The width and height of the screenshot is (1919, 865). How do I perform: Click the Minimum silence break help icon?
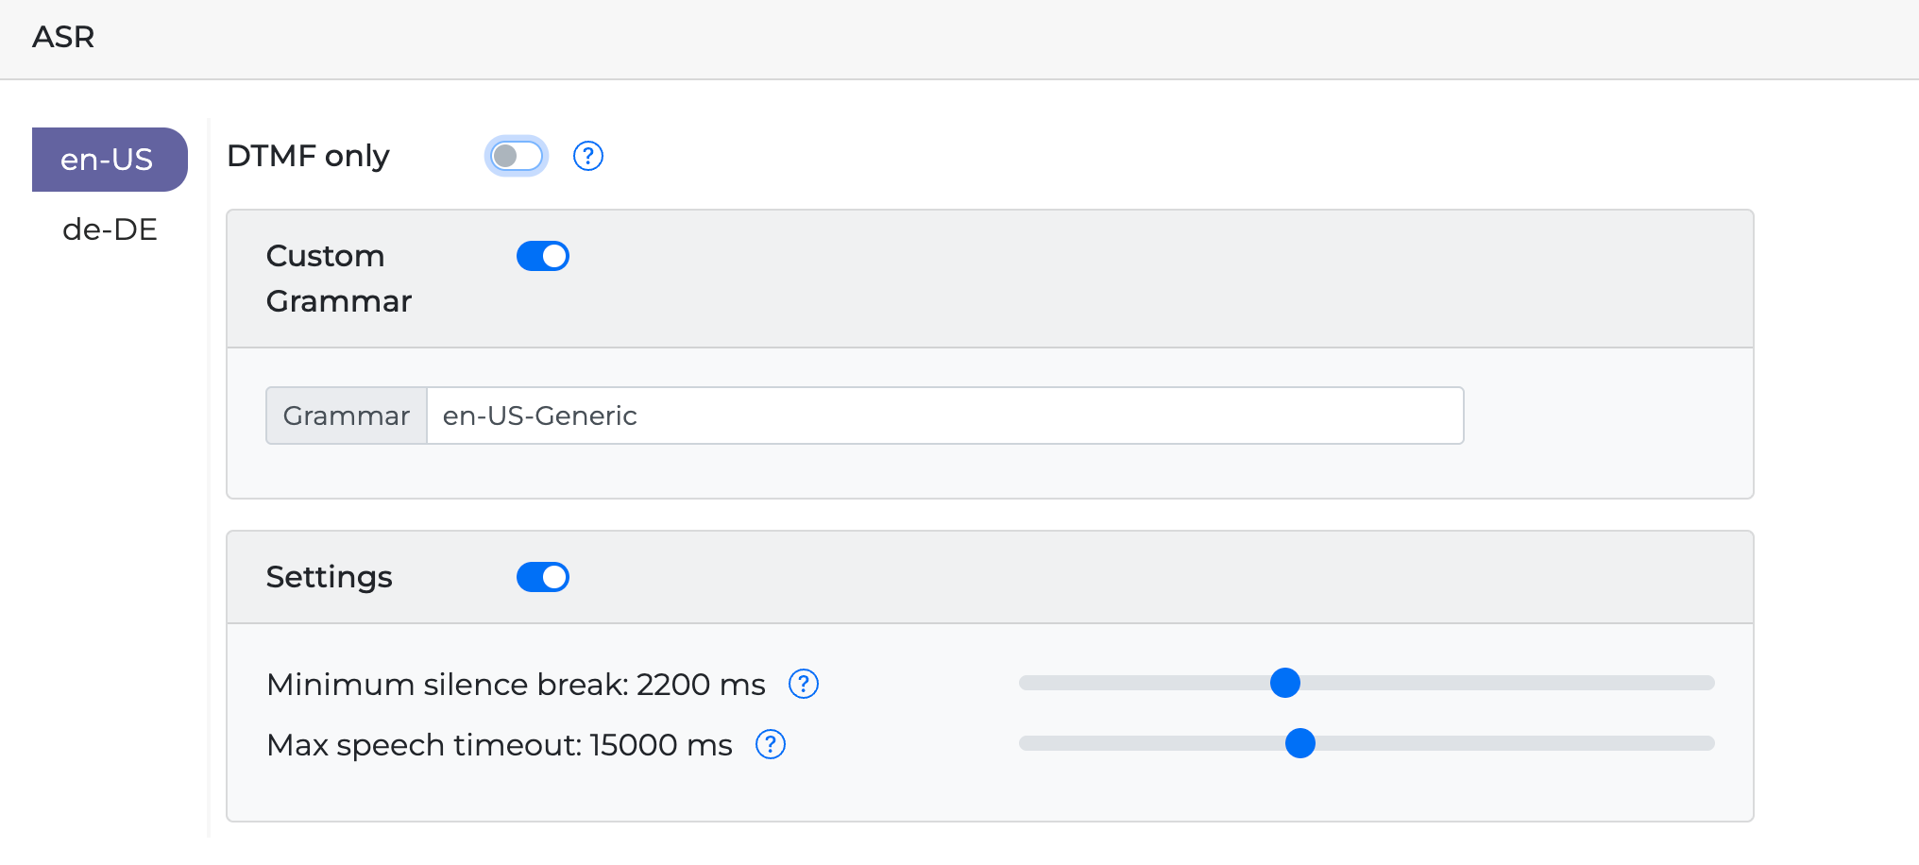803,684
